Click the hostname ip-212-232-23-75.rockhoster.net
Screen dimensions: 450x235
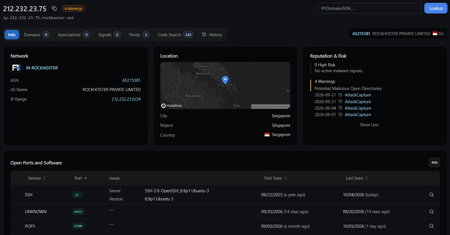pos(38,18)
